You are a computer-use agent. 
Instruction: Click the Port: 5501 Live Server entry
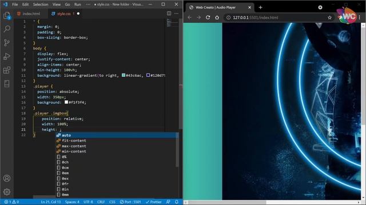pyautogui.click(x=130, y=202)
